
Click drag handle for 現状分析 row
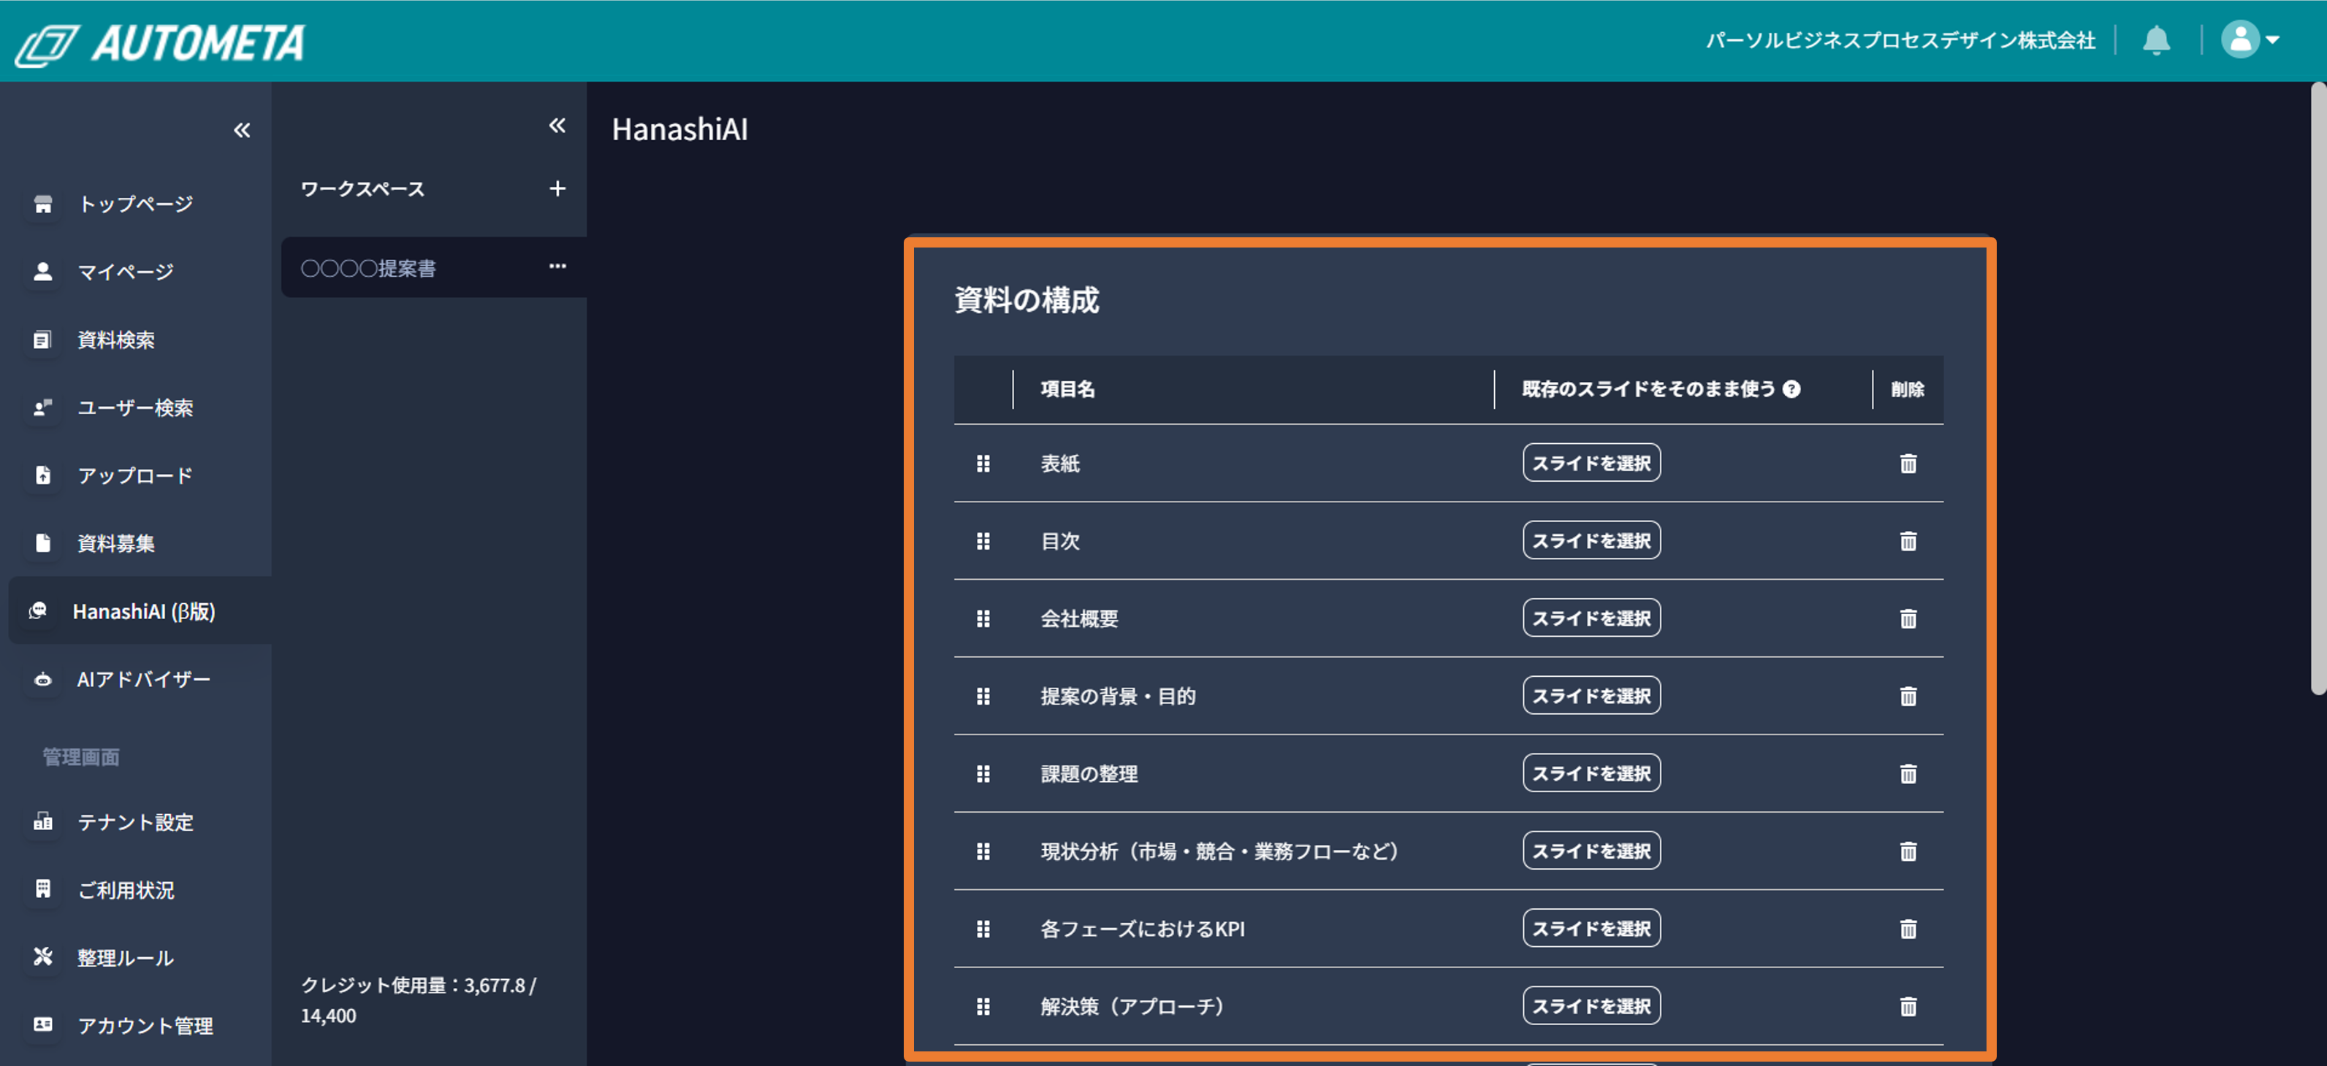[x=983, y=851]
